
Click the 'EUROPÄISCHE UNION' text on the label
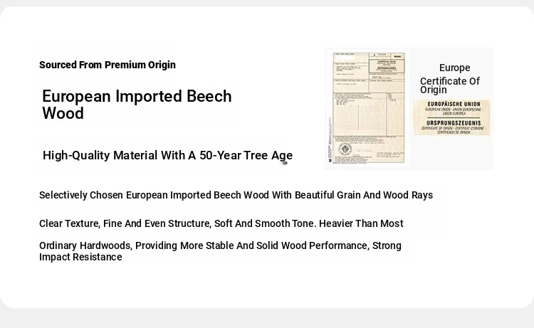coord(454,104)
